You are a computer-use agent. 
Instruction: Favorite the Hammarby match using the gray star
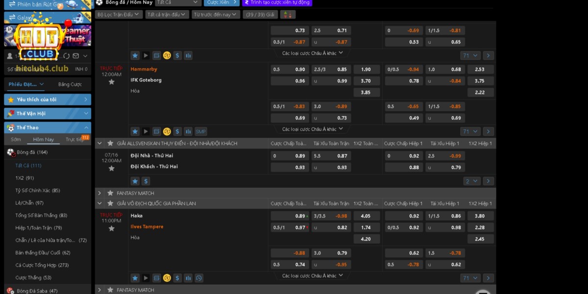tap(111, 82)
